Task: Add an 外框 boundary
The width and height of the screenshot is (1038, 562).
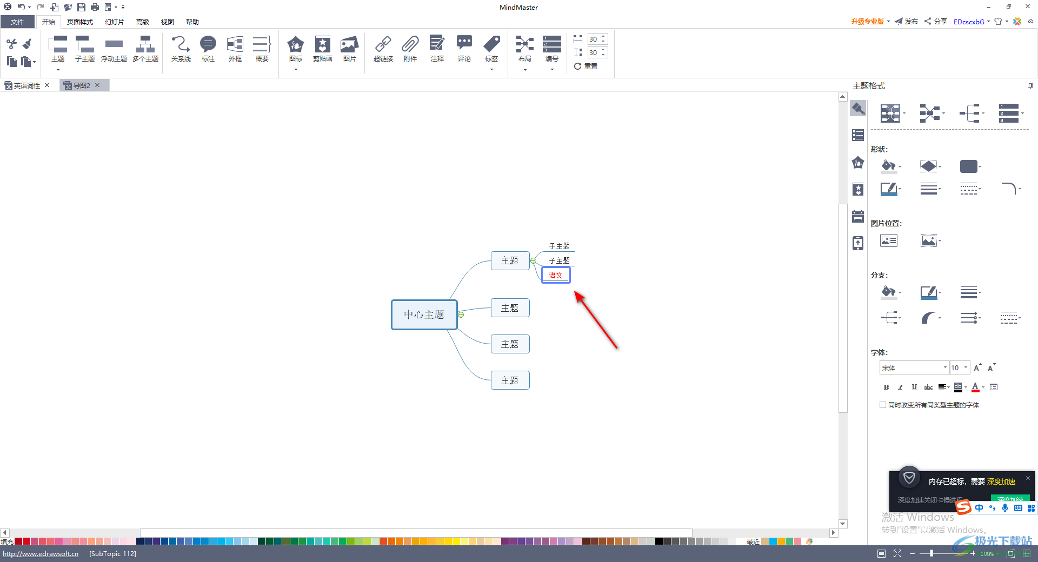Action: point(235,49)
